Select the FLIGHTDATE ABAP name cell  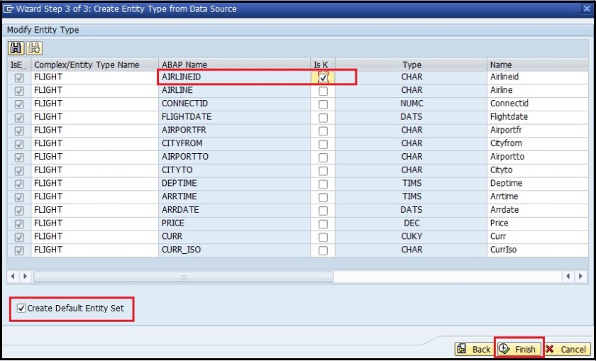pyautogui.click(x=235, y=116)
